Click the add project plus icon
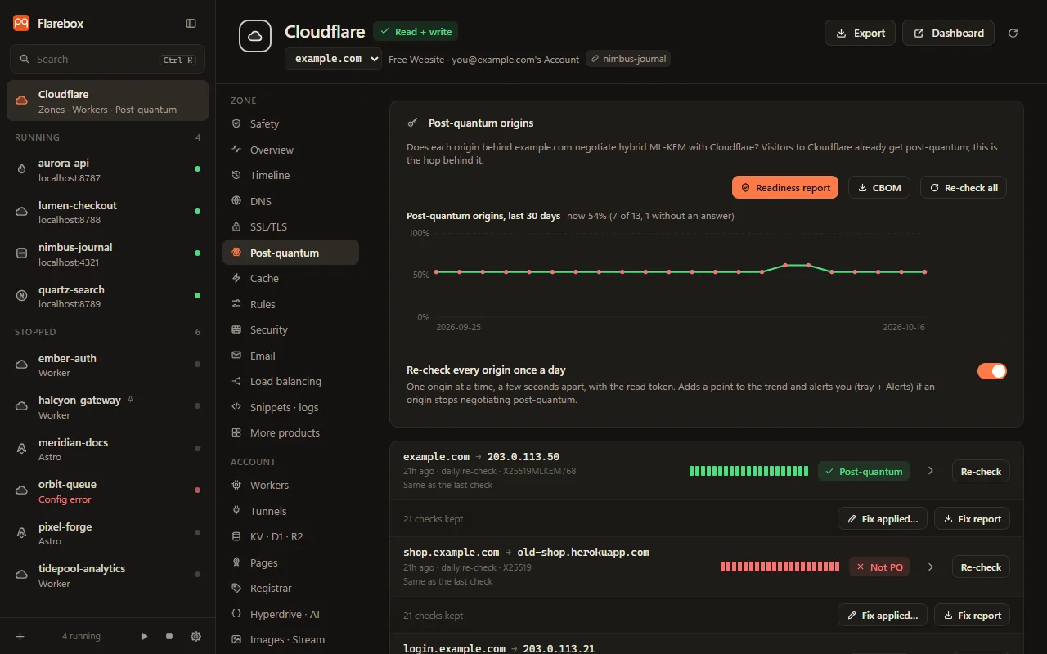The height and width of the screenshot is (654, 1047). (x=20, y=636)
